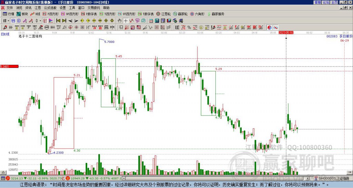Open the T四方形 time square
The height and width of the screenshot is (188, 353).
click(108, 14)
